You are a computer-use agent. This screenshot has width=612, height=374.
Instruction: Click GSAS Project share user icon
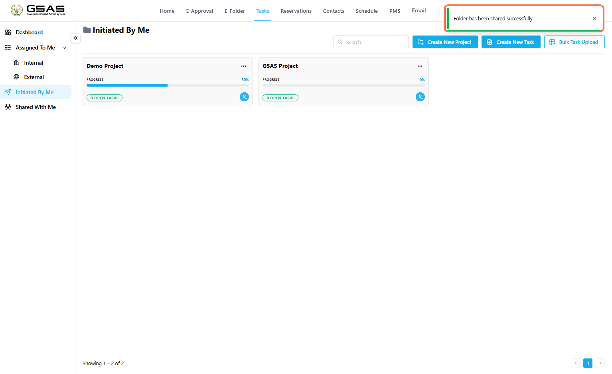(x=420, y=97)
